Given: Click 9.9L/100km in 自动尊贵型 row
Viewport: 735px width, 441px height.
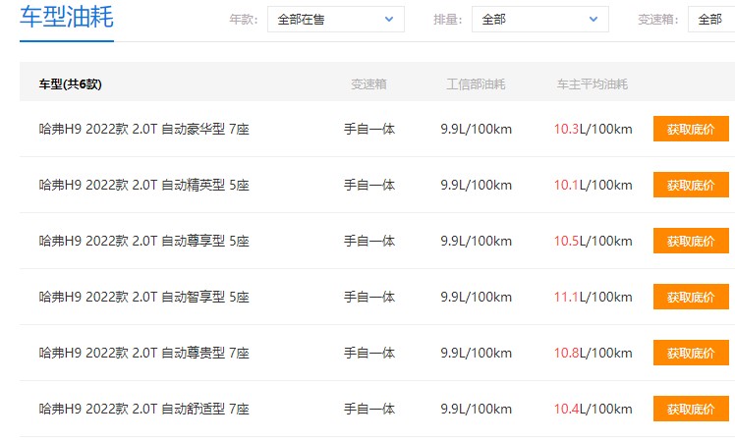Looking at the screenshot, I should [x=476, y=353].
